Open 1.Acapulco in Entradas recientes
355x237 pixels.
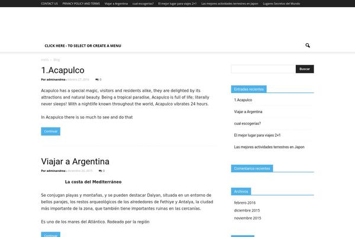coord(243,100)
